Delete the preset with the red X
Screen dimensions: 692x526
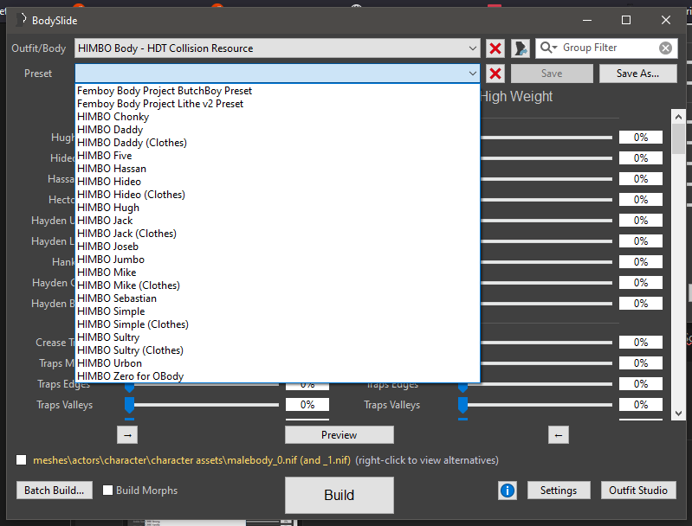[x=495, y=74]
